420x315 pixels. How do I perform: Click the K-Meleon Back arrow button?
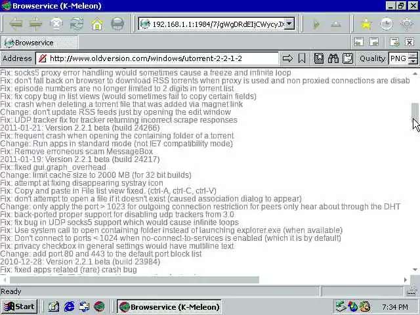[x=16, y=24]
